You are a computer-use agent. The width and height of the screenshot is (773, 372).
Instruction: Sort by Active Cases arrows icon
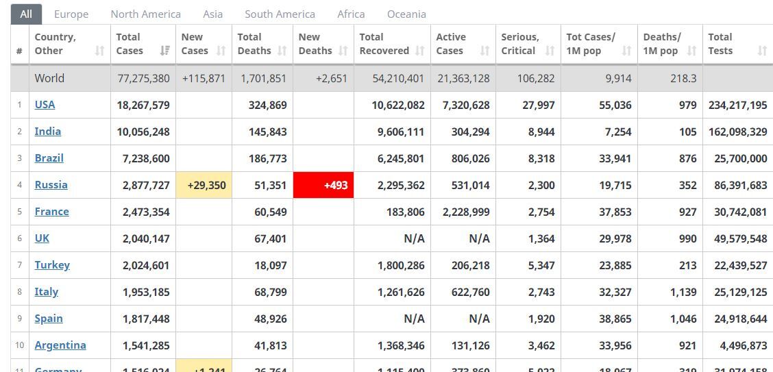tap(485, 51)
